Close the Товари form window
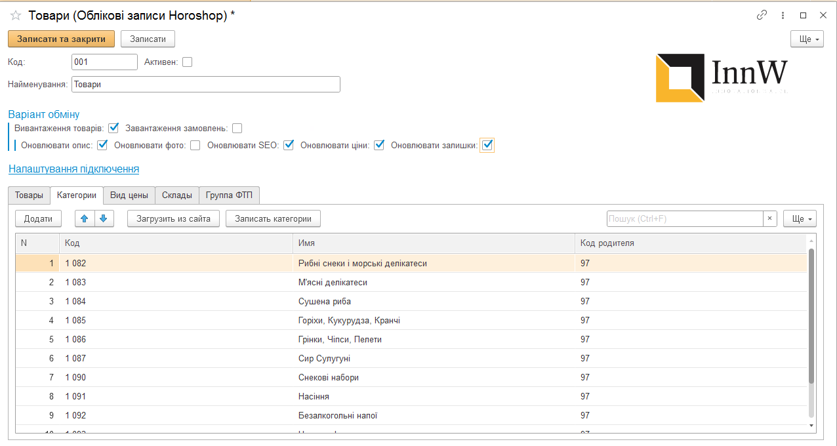This screenshot has width=837, height=446. tap(823, 15)
